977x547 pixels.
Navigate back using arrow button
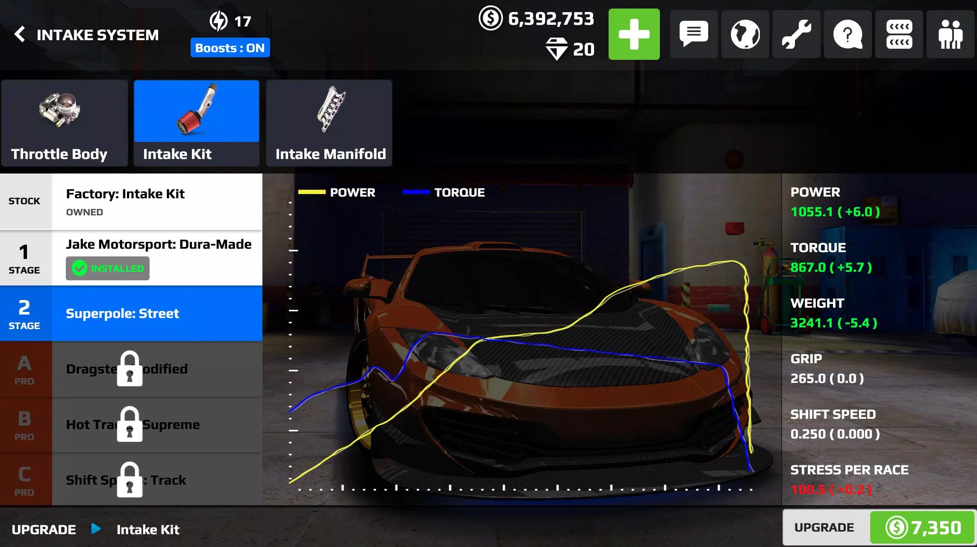click(x=21, y=34)
